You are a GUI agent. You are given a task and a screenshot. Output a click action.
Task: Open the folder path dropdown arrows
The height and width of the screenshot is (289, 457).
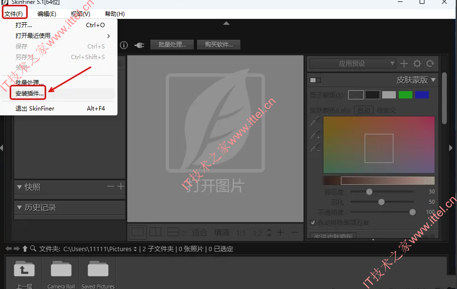135,249
